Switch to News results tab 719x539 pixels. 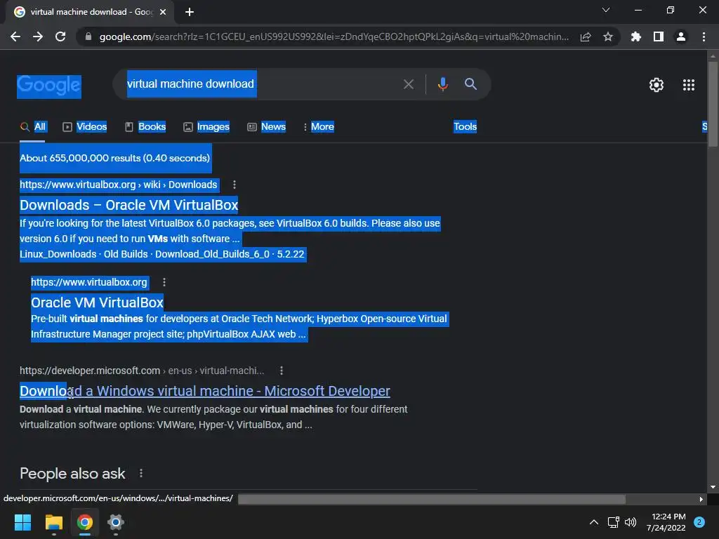267,127
